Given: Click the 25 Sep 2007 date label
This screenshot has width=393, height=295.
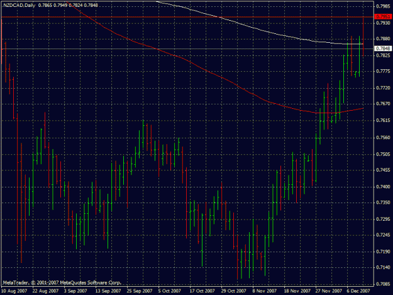Looking at the screenshot, I should pos(140,291).
